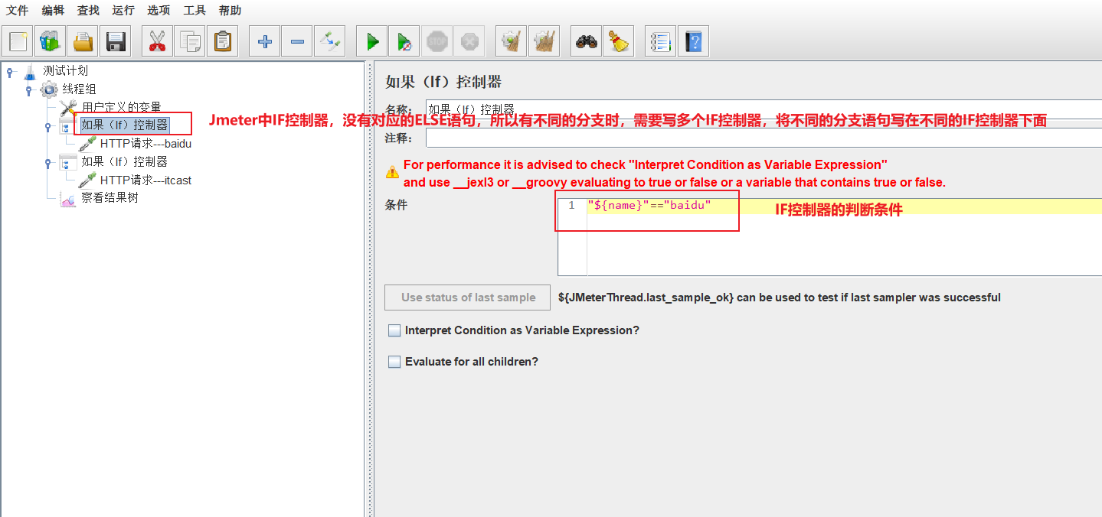The image size is (1102, 517).
Task: Click the 察看结果树 listener graph icon
Action: (69, 199)
